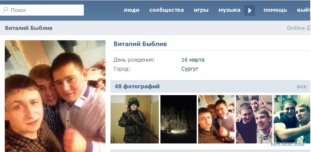This screenshot has width=311, height=152.
Task: Focus the Поиск search field
Action: tap(42, 10)
